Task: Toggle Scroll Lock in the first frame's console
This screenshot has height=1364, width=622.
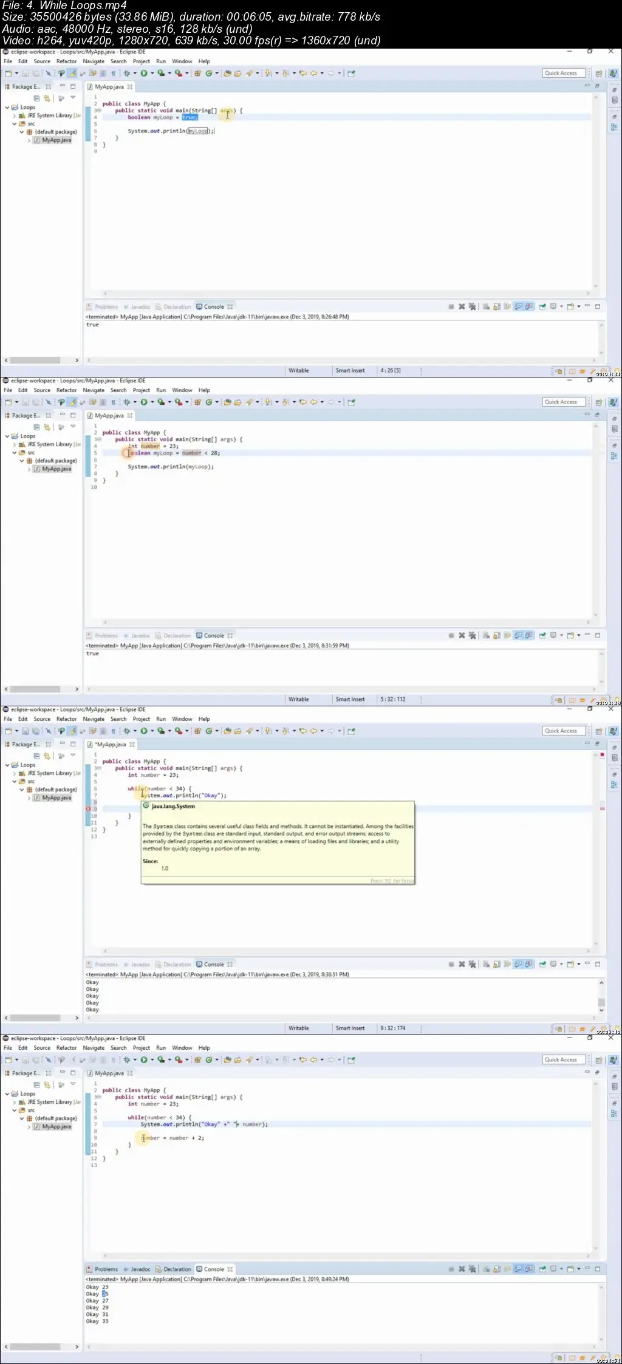Action: [x=497, y=306]
